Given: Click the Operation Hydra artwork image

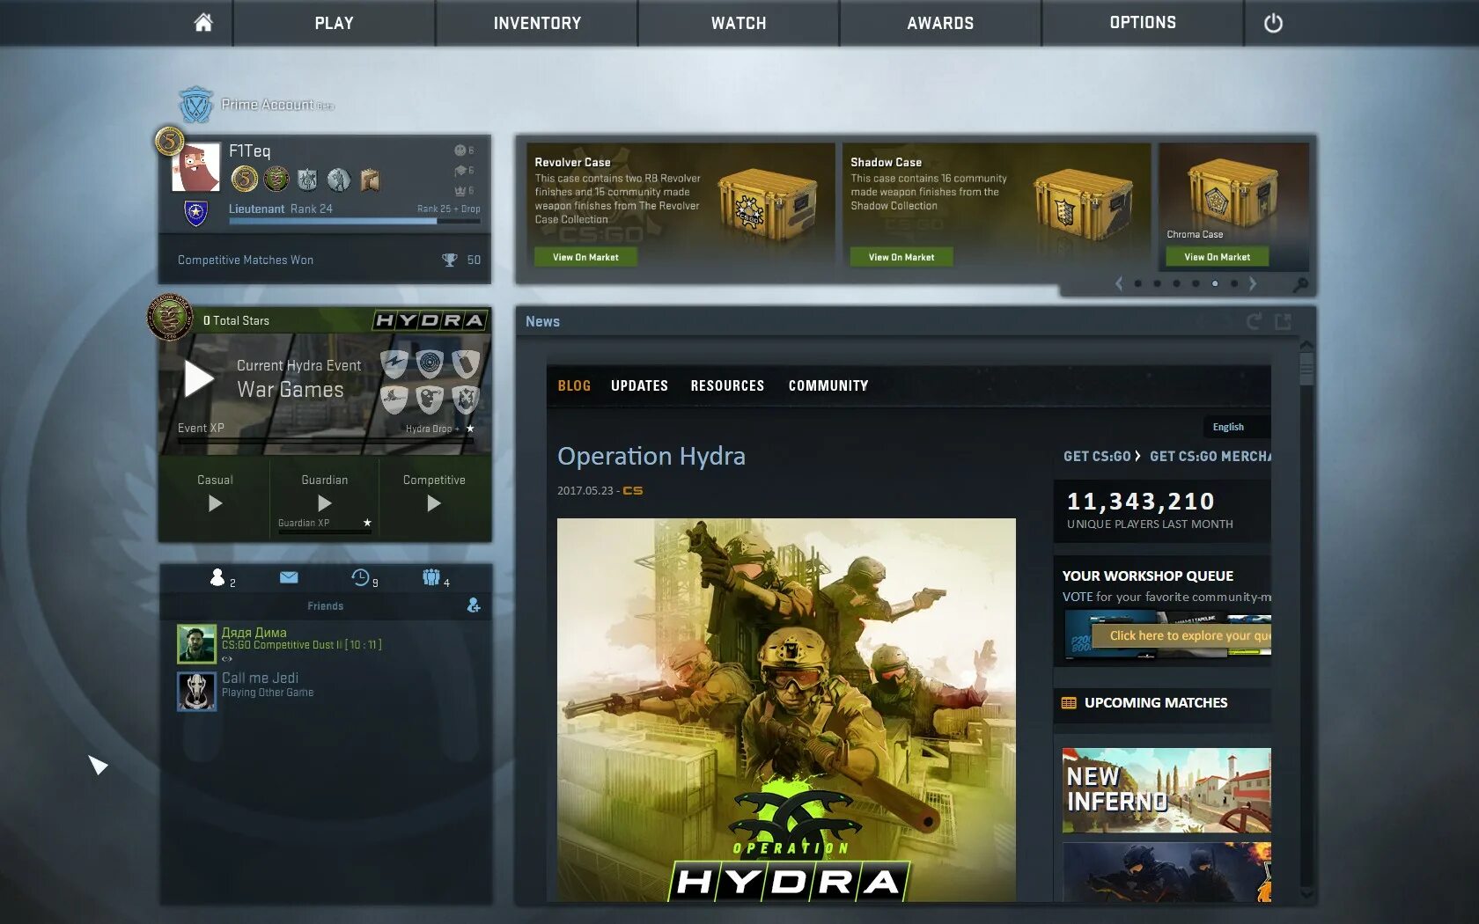Looking at the screenshot, I should click(x=786, y=709).
